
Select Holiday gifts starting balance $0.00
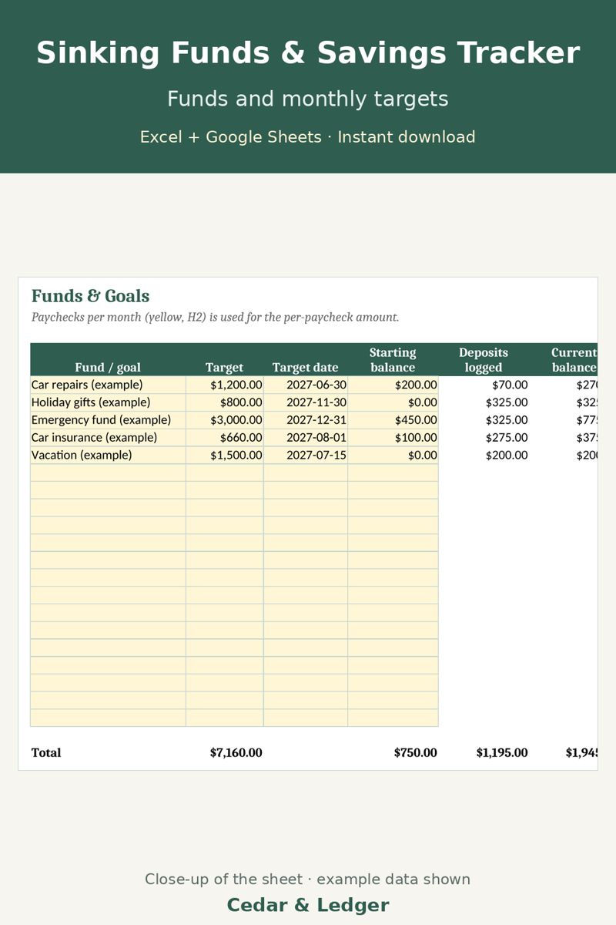393,402
